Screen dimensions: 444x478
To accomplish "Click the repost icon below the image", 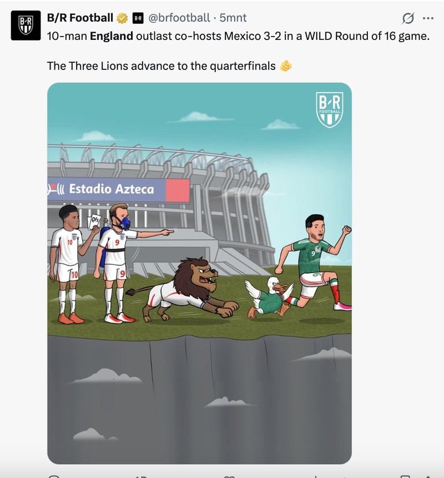I will tap(141, 476).
